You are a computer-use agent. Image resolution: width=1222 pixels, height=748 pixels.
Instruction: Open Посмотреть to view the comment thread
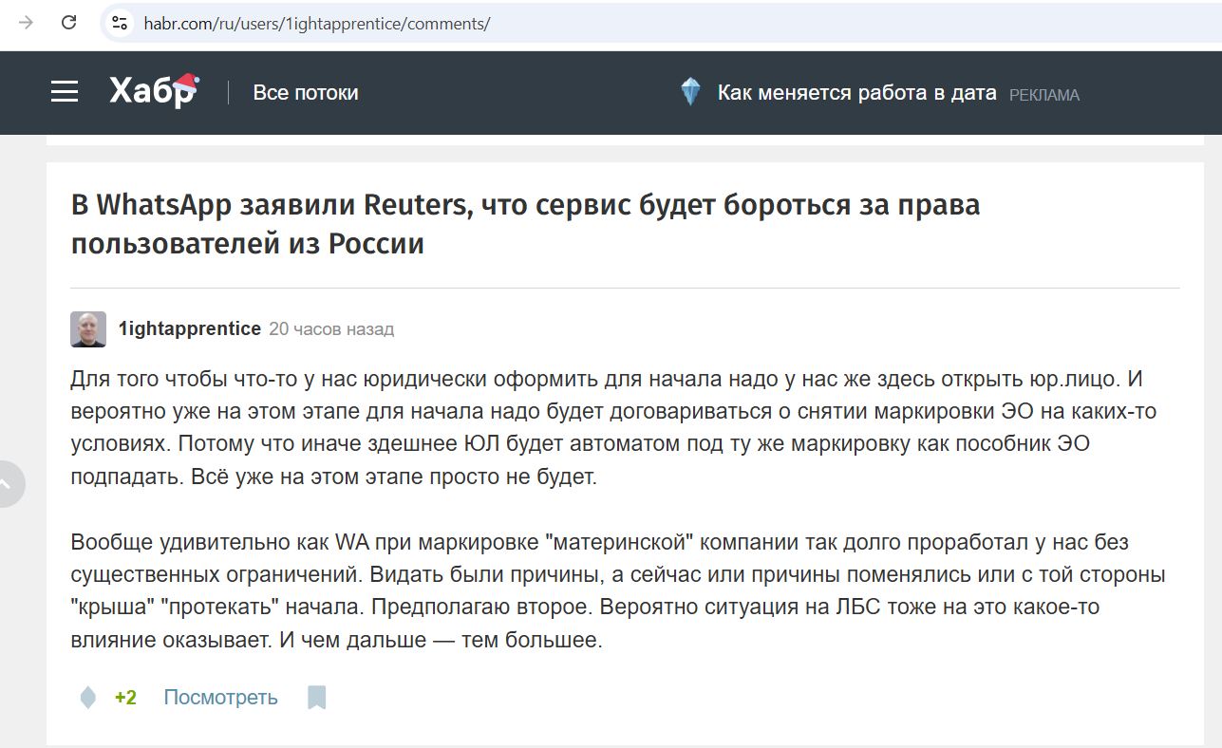[219, 696]
